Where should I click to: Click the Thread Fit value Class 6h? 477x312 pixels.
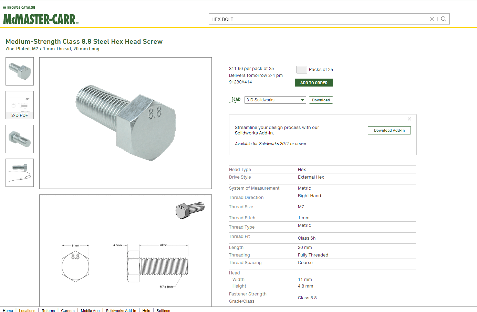pyautogui.click(x=307, y=238)
